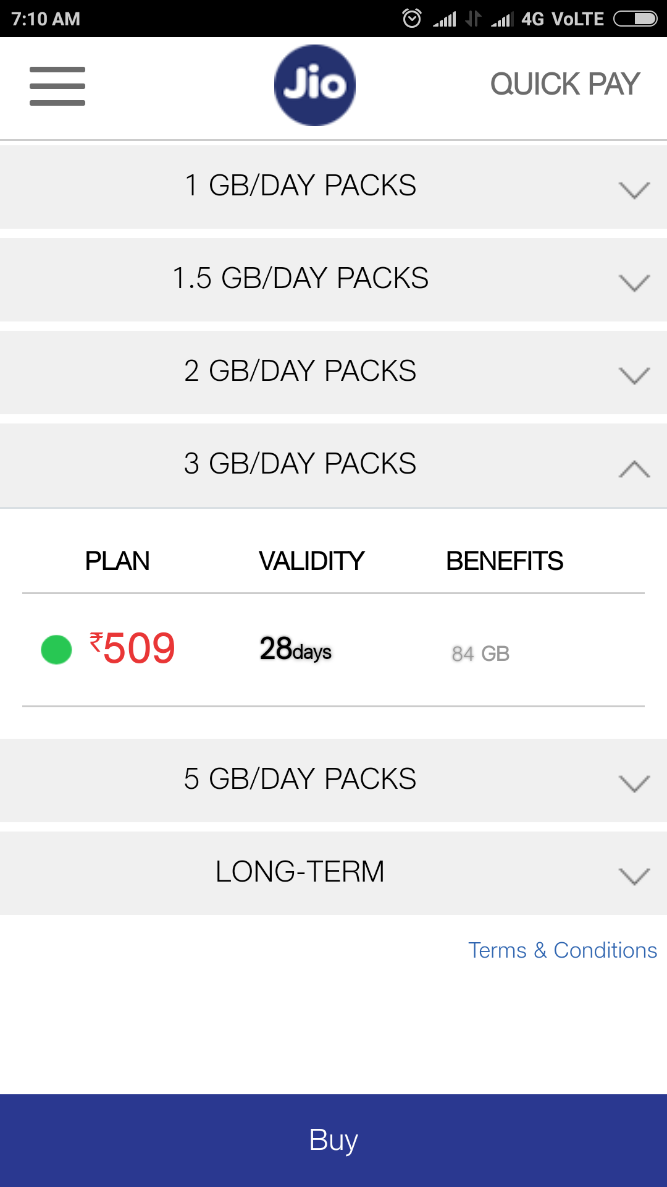Screen dimensions: 667x1187
Task: Tap the LONG-TERM section title
Action: (x=300, y=872)
